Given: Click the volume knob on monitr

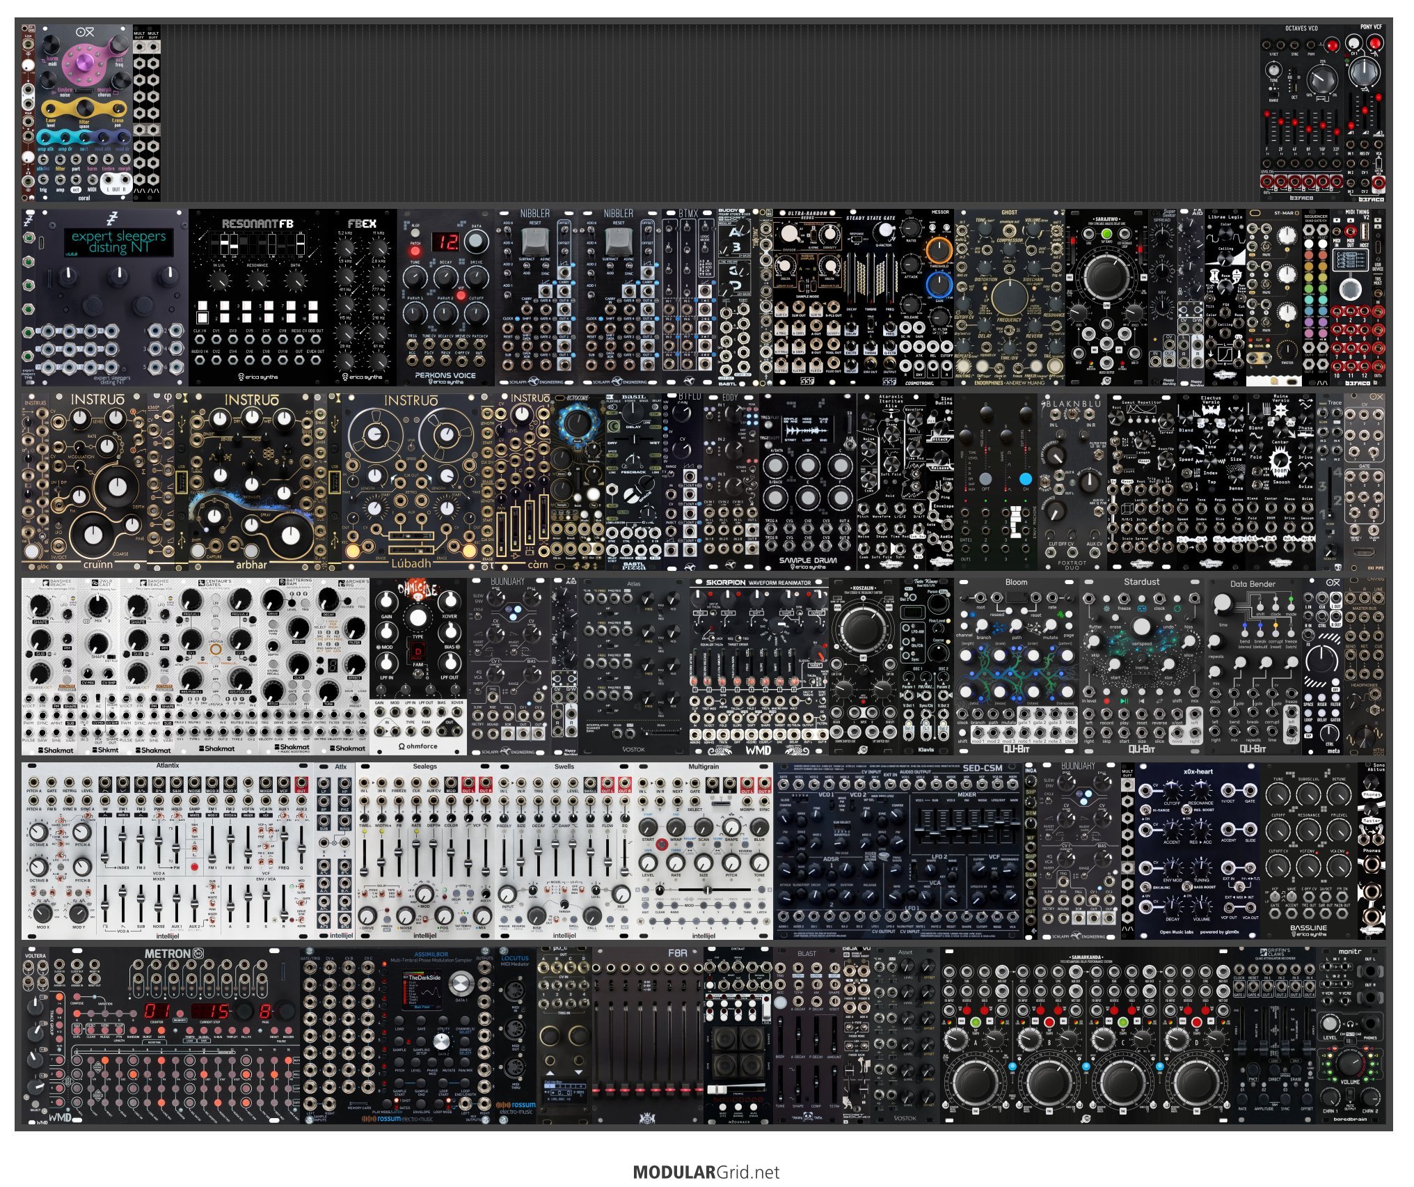Looking at the screenshot, I should 1349,1064.
